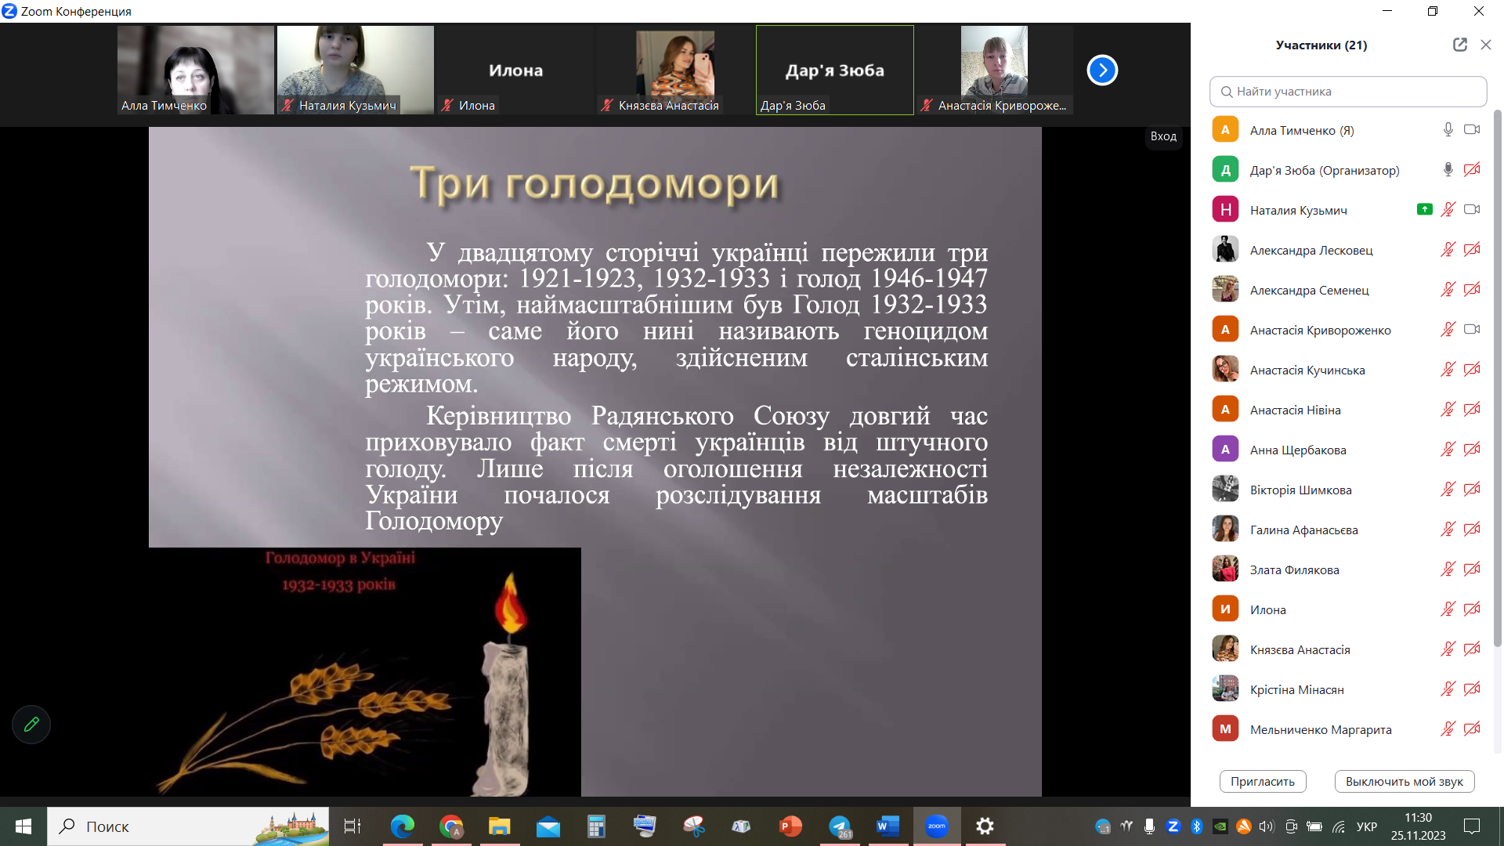Click the muted mic icon for Илона
Screen dimensions: 1504x846
tap(1448, 609)
